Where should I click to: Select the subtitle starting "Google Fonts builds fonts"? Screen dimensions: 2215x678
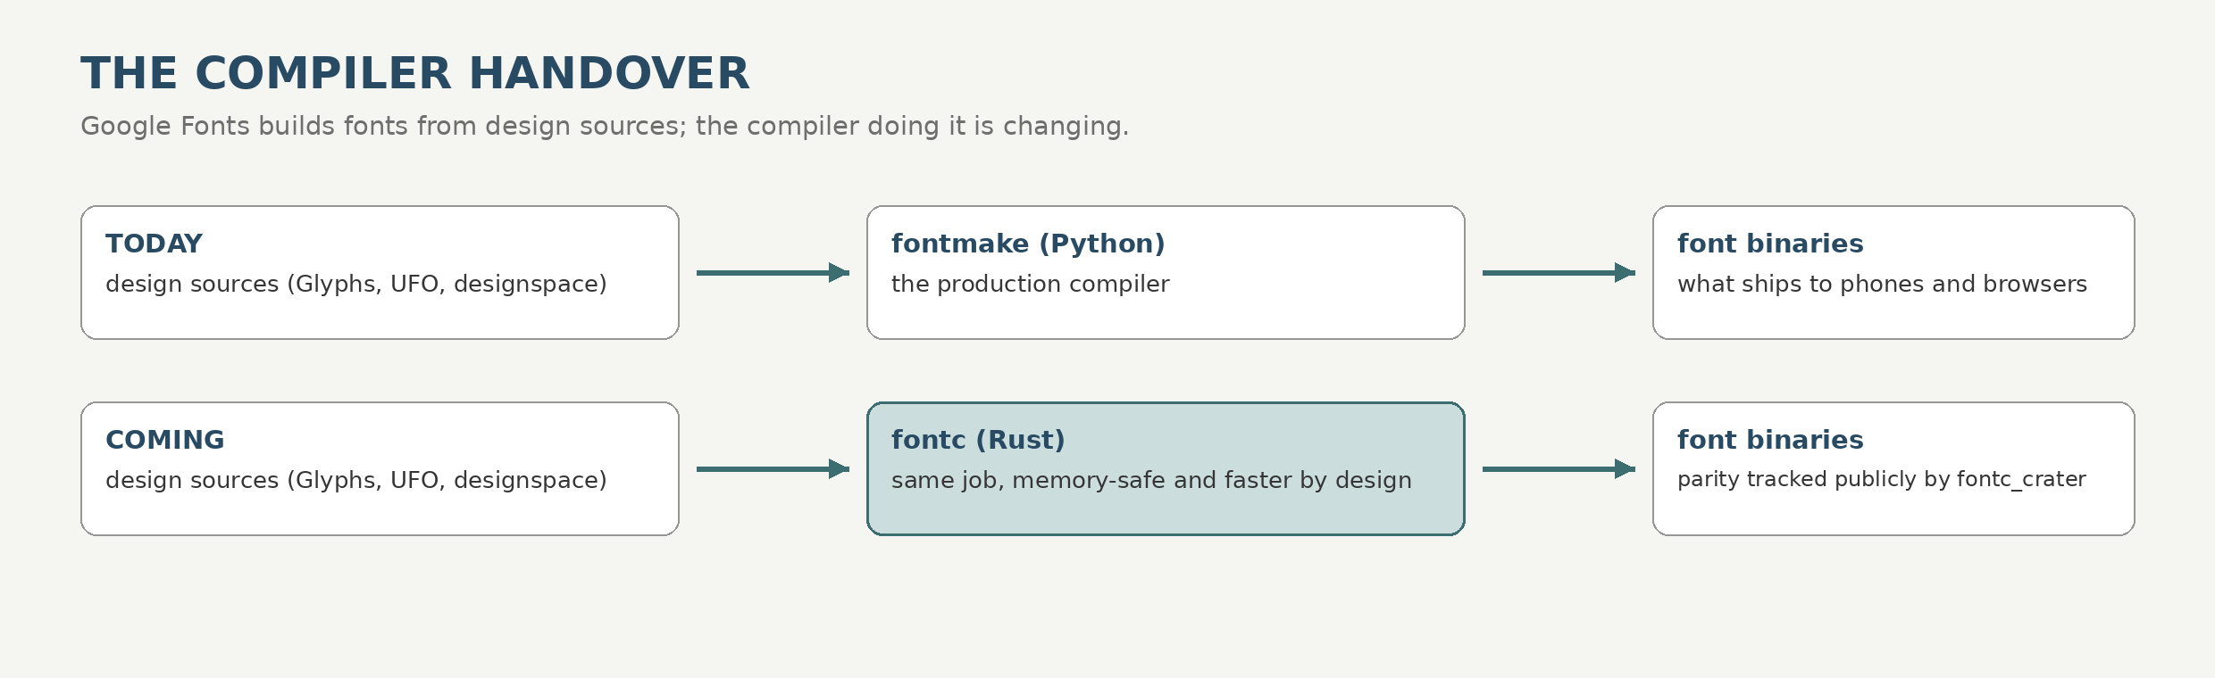(605, 126)
